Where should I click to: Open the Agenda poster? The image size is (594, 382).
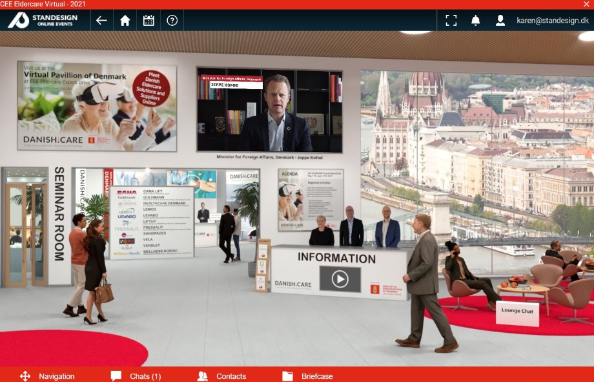tap(311, 200)
